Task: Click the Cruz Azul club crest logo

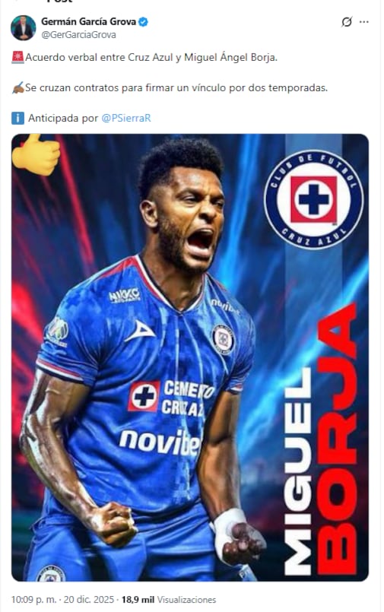Action: click(x=313, y=199)
